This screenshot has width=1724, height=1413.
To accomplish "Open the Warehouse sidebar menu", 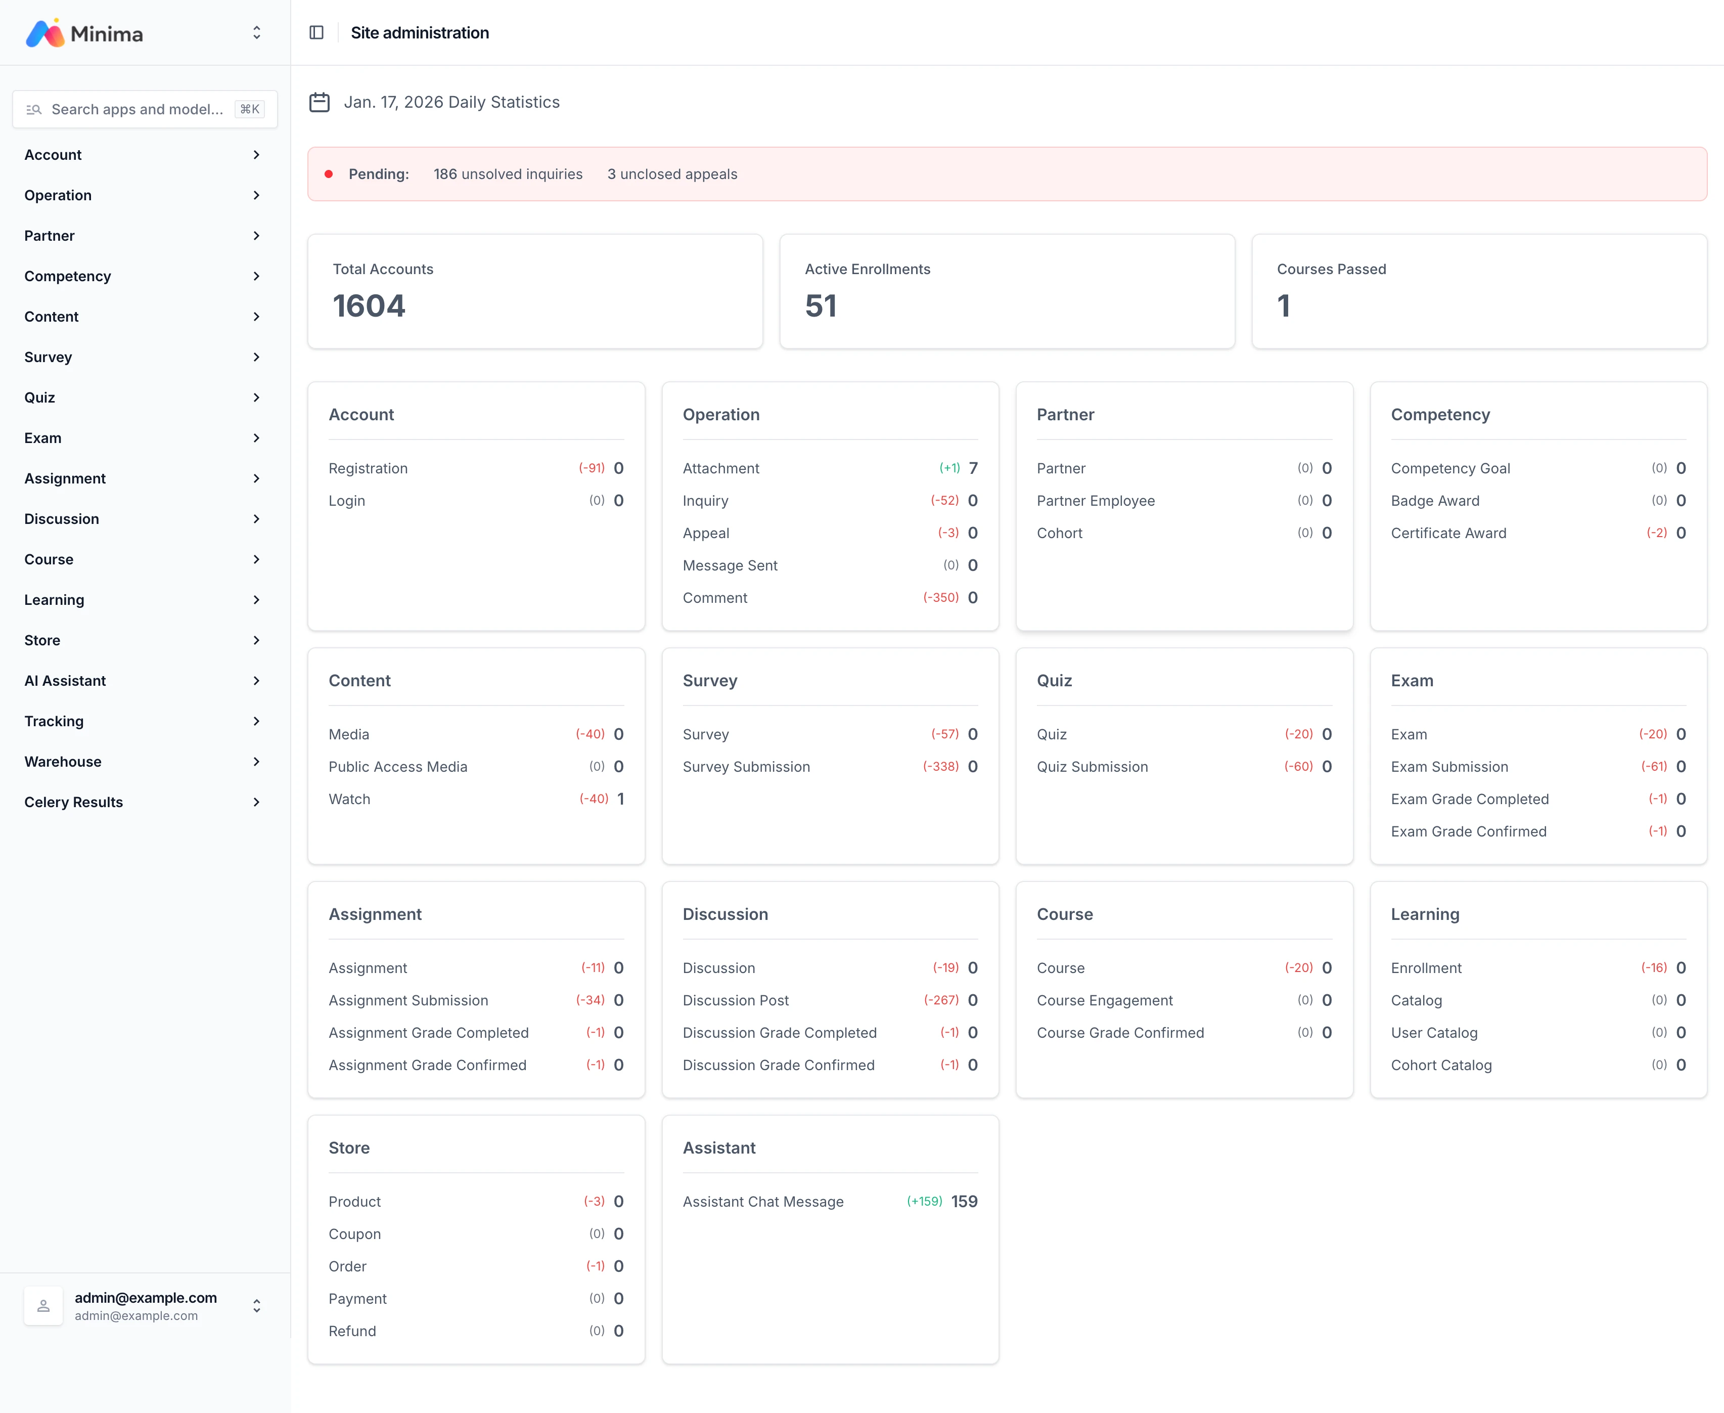I will (x=63, y=762).
